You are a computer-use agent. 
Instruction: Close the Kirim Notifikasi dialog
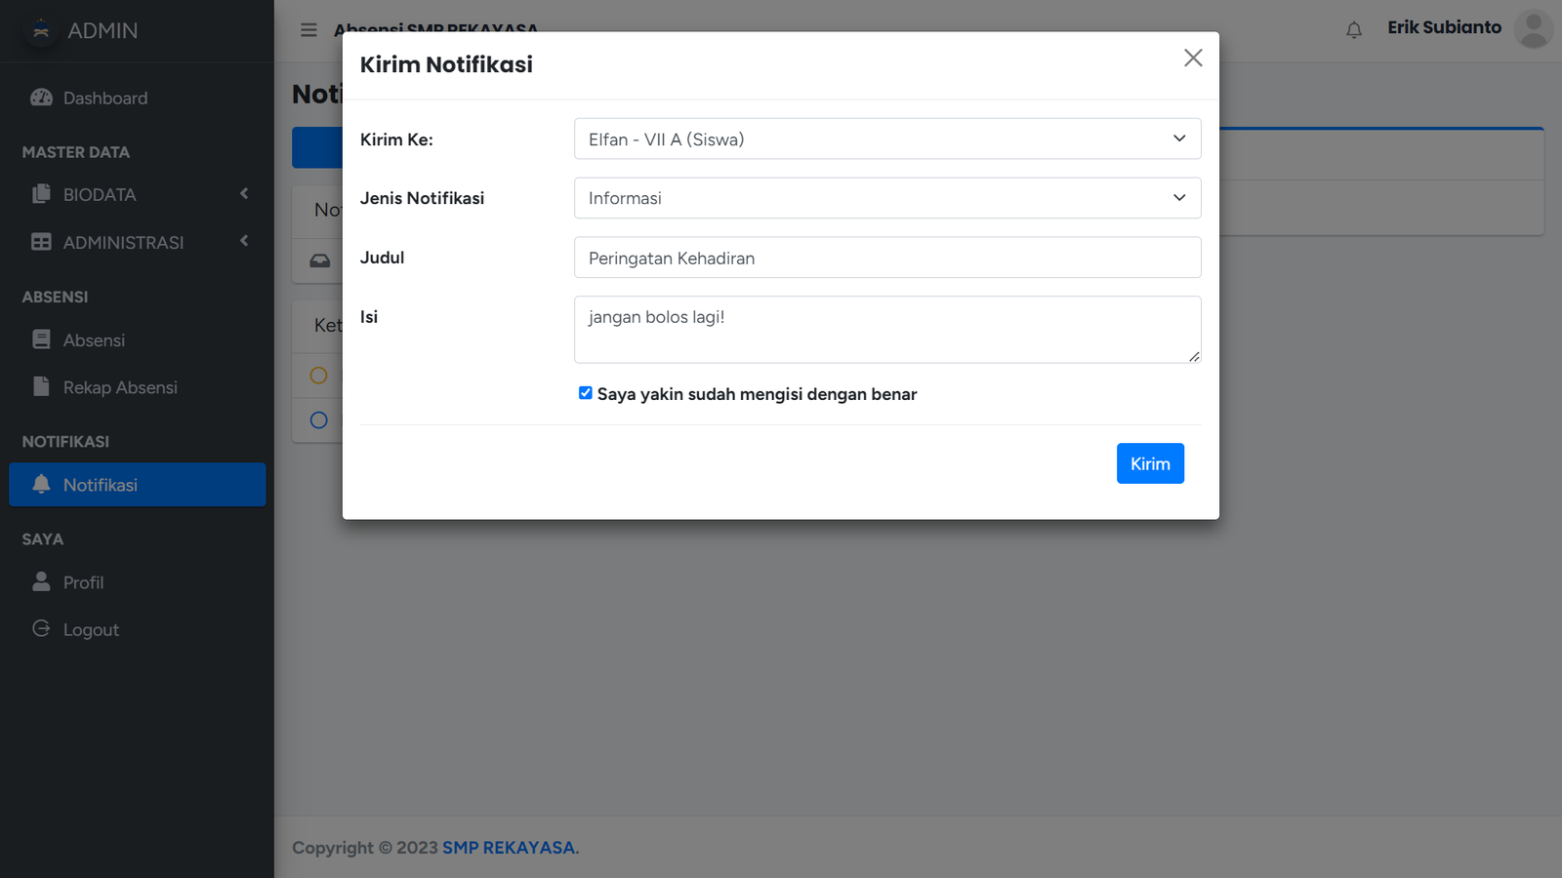(x=1192, y=59)
